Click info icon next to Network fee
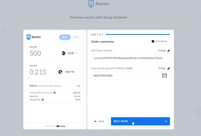The width and height of the screenshot is (201, 136). 43,100
